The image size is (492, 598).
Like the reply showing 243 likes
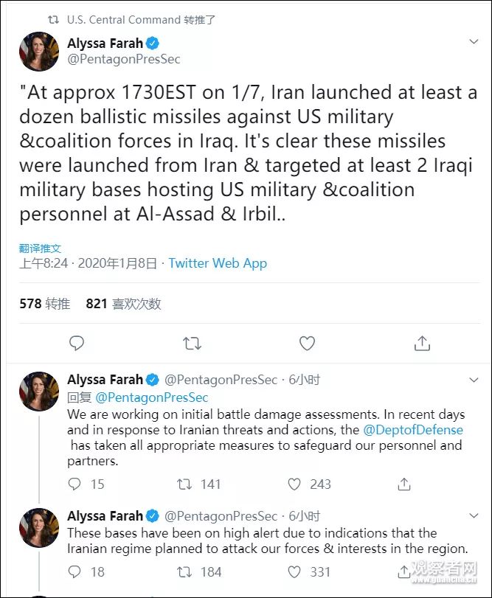[x=294, y=484]
